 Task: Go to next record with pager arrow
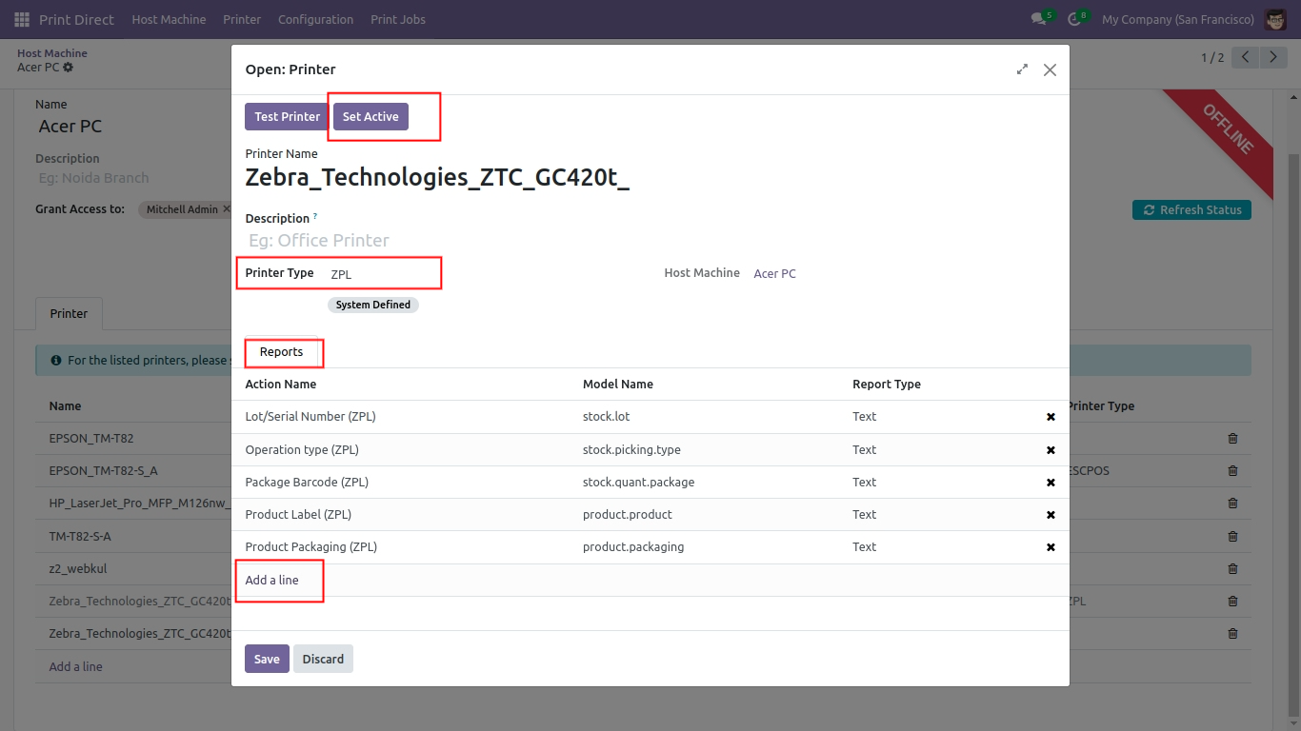[x=1273, y=57]
